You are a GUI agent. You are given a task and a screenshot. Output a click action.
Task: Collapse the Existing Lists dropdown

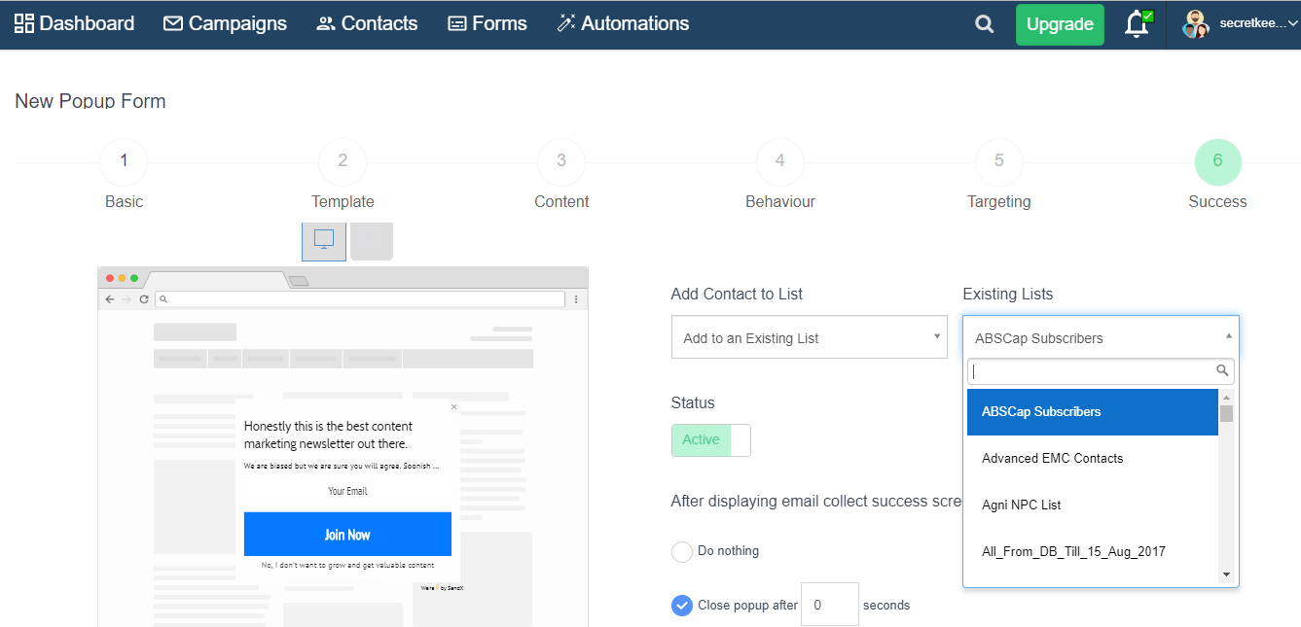[x=1229, y=335]
